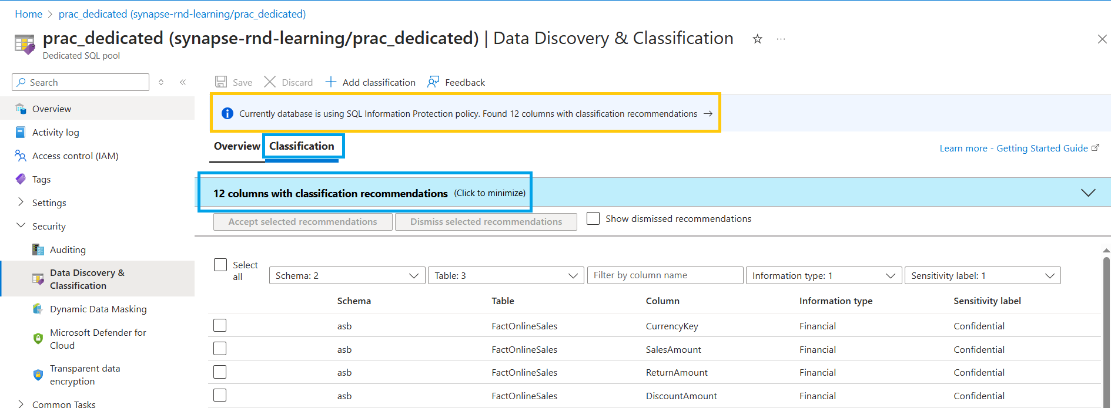
Task: Switch to the Overview tab
Action: point(237,146)
